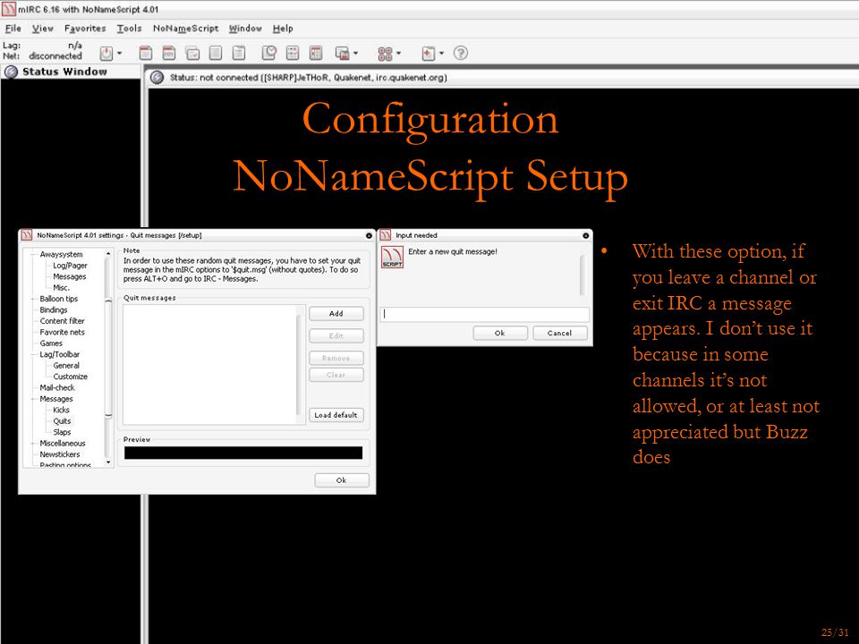The height and width of the screenshot is (644, 859).
Task: Select Kicks under Messages
Action: tap(62, 411)
